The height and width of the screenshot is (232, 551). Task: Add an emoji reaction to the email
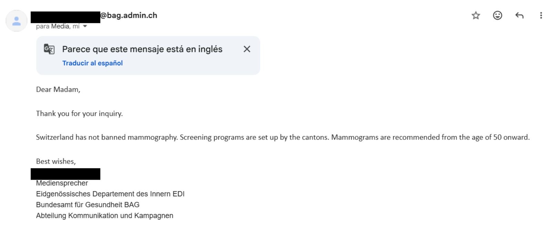tap(497, 15)
